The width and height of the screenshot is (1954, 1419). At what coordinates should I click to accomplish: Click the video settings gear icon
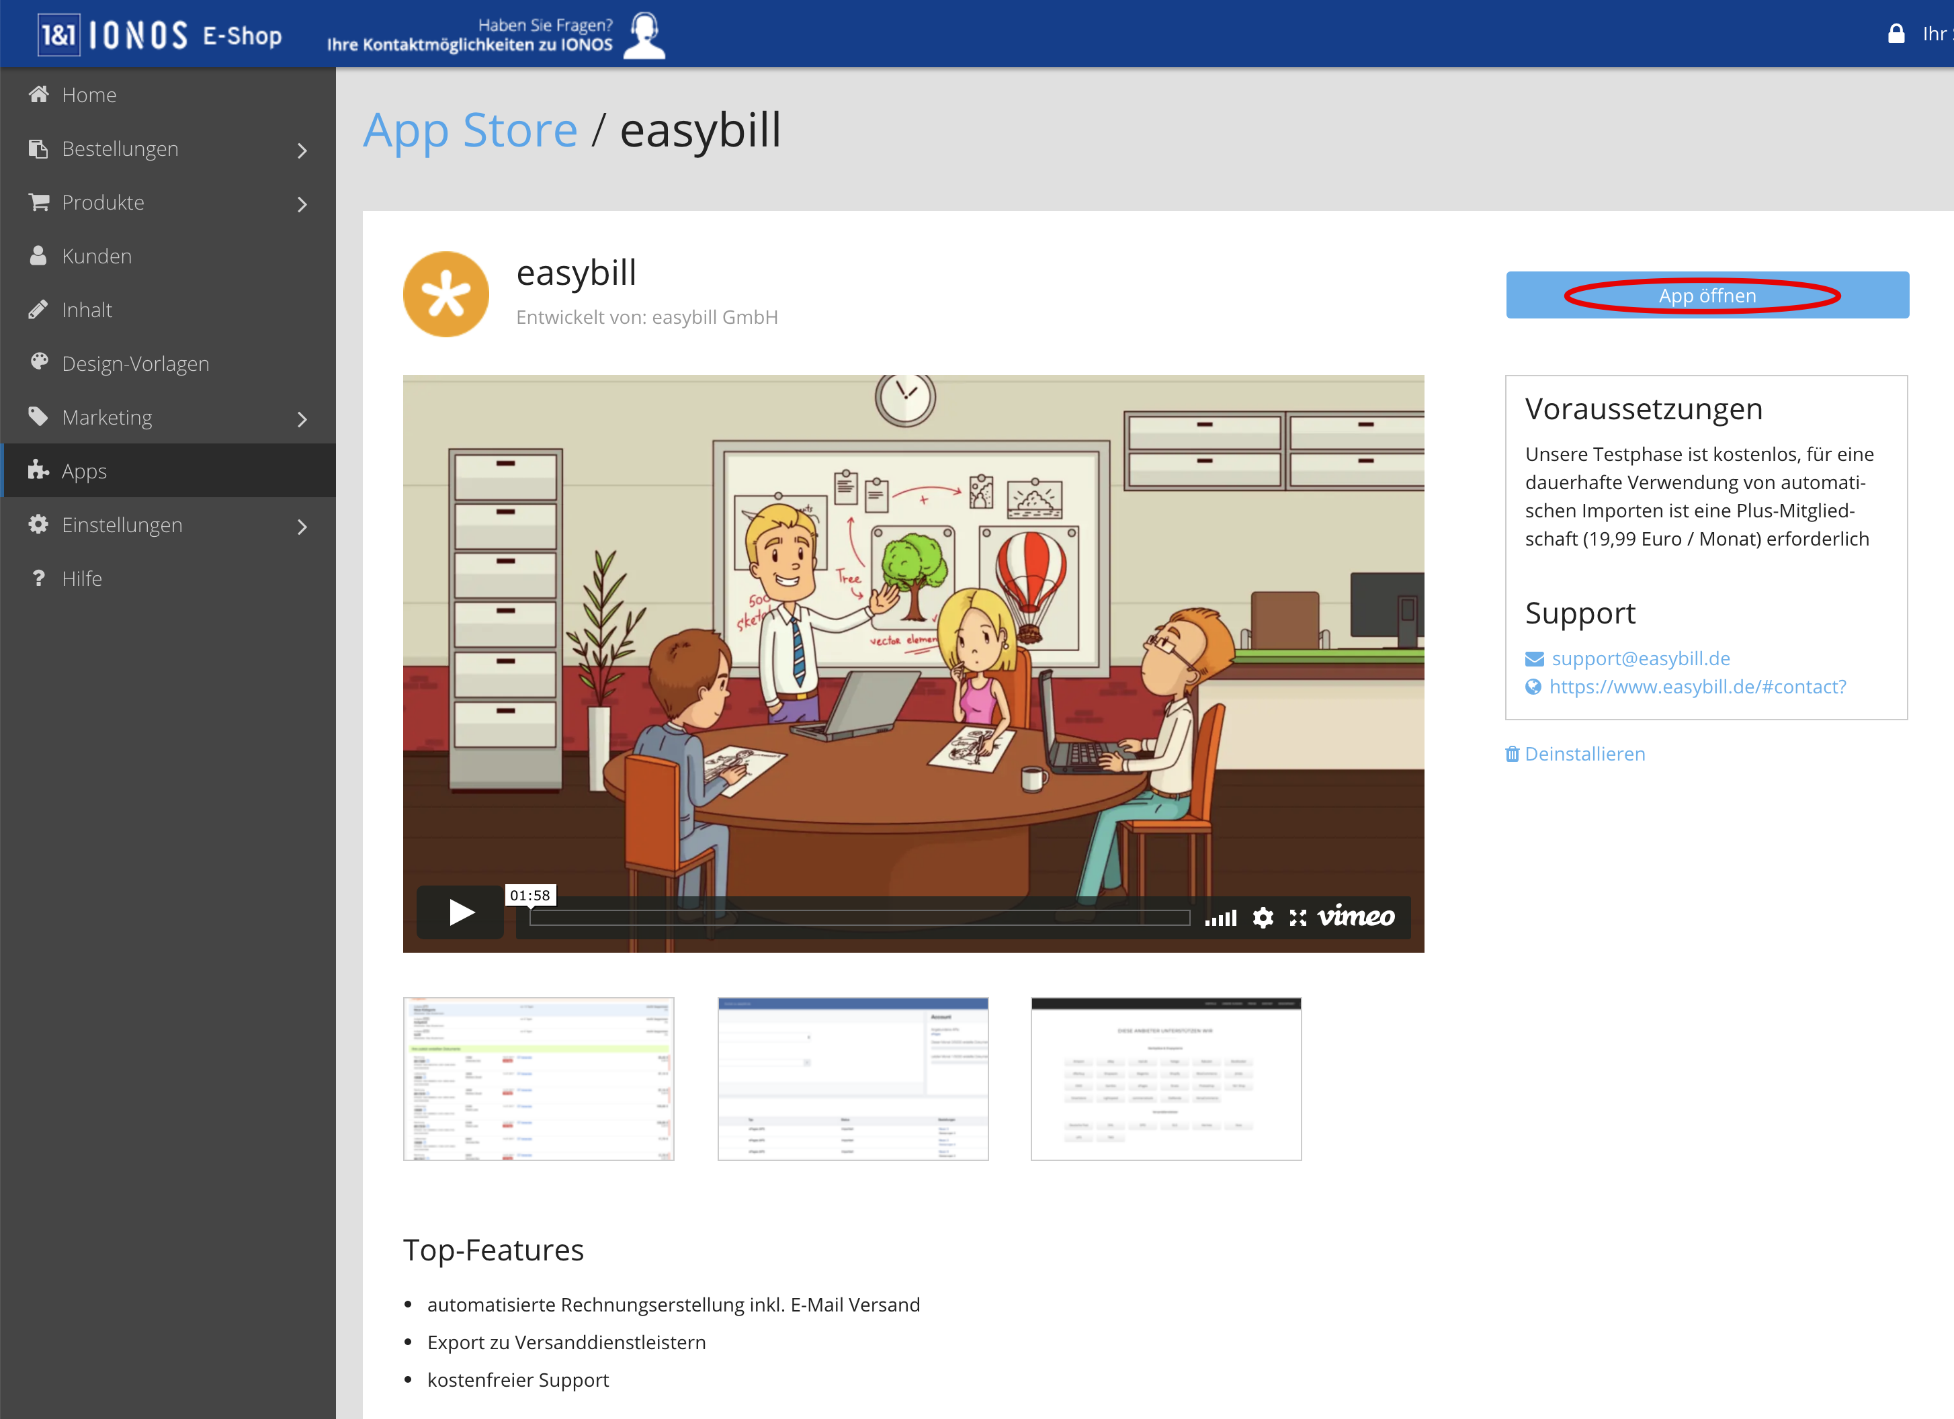pyautogui.click(x=1263, y=918)
